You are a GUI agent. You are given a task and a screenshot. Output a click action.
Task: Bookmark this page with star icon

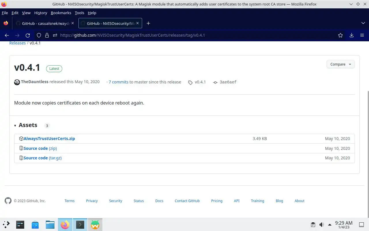click(x=340, y=35)
